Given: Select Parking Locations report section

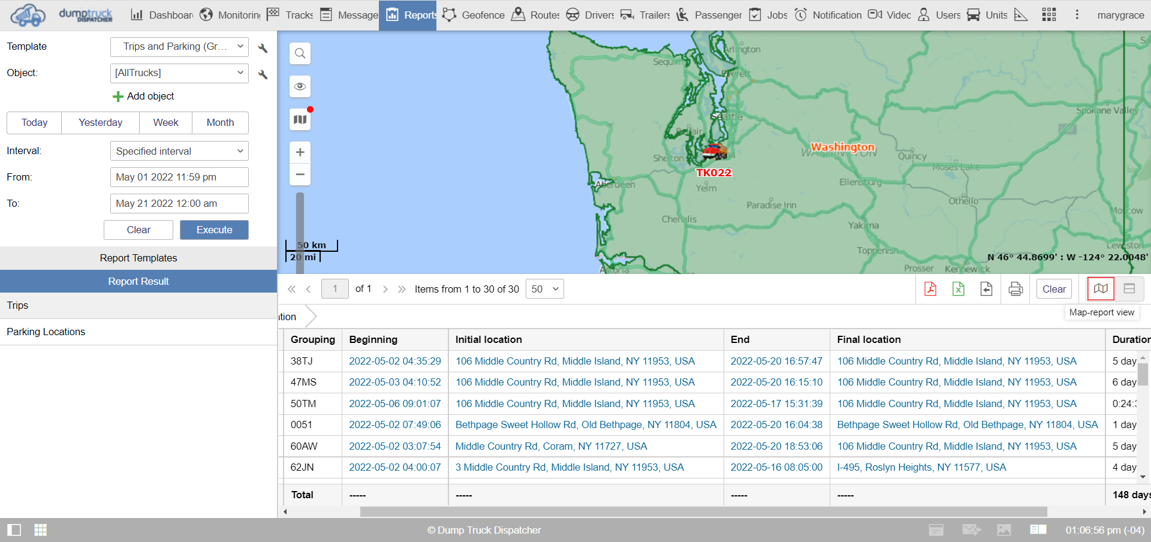Looking at the screenshot, I should click(x=46, y=332).
